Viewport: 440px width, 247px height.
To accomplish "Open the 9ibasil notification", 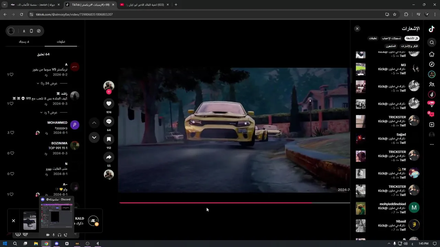I will coord(387,225).
